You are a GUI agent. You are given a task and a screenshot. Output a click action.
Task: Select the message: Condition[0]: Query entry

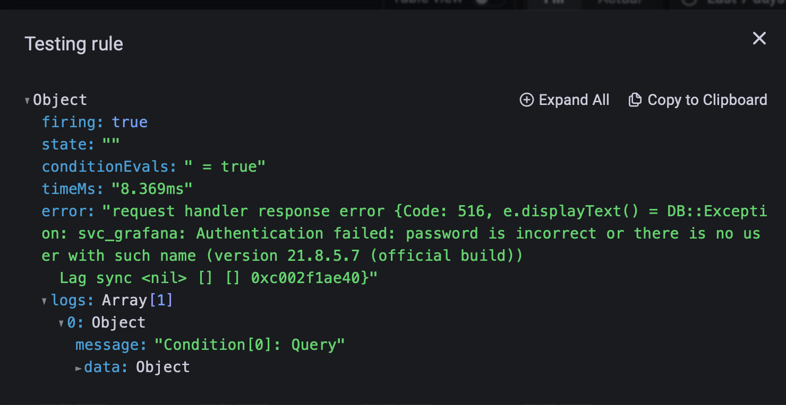pyautogui.click(x=211, y=345)
